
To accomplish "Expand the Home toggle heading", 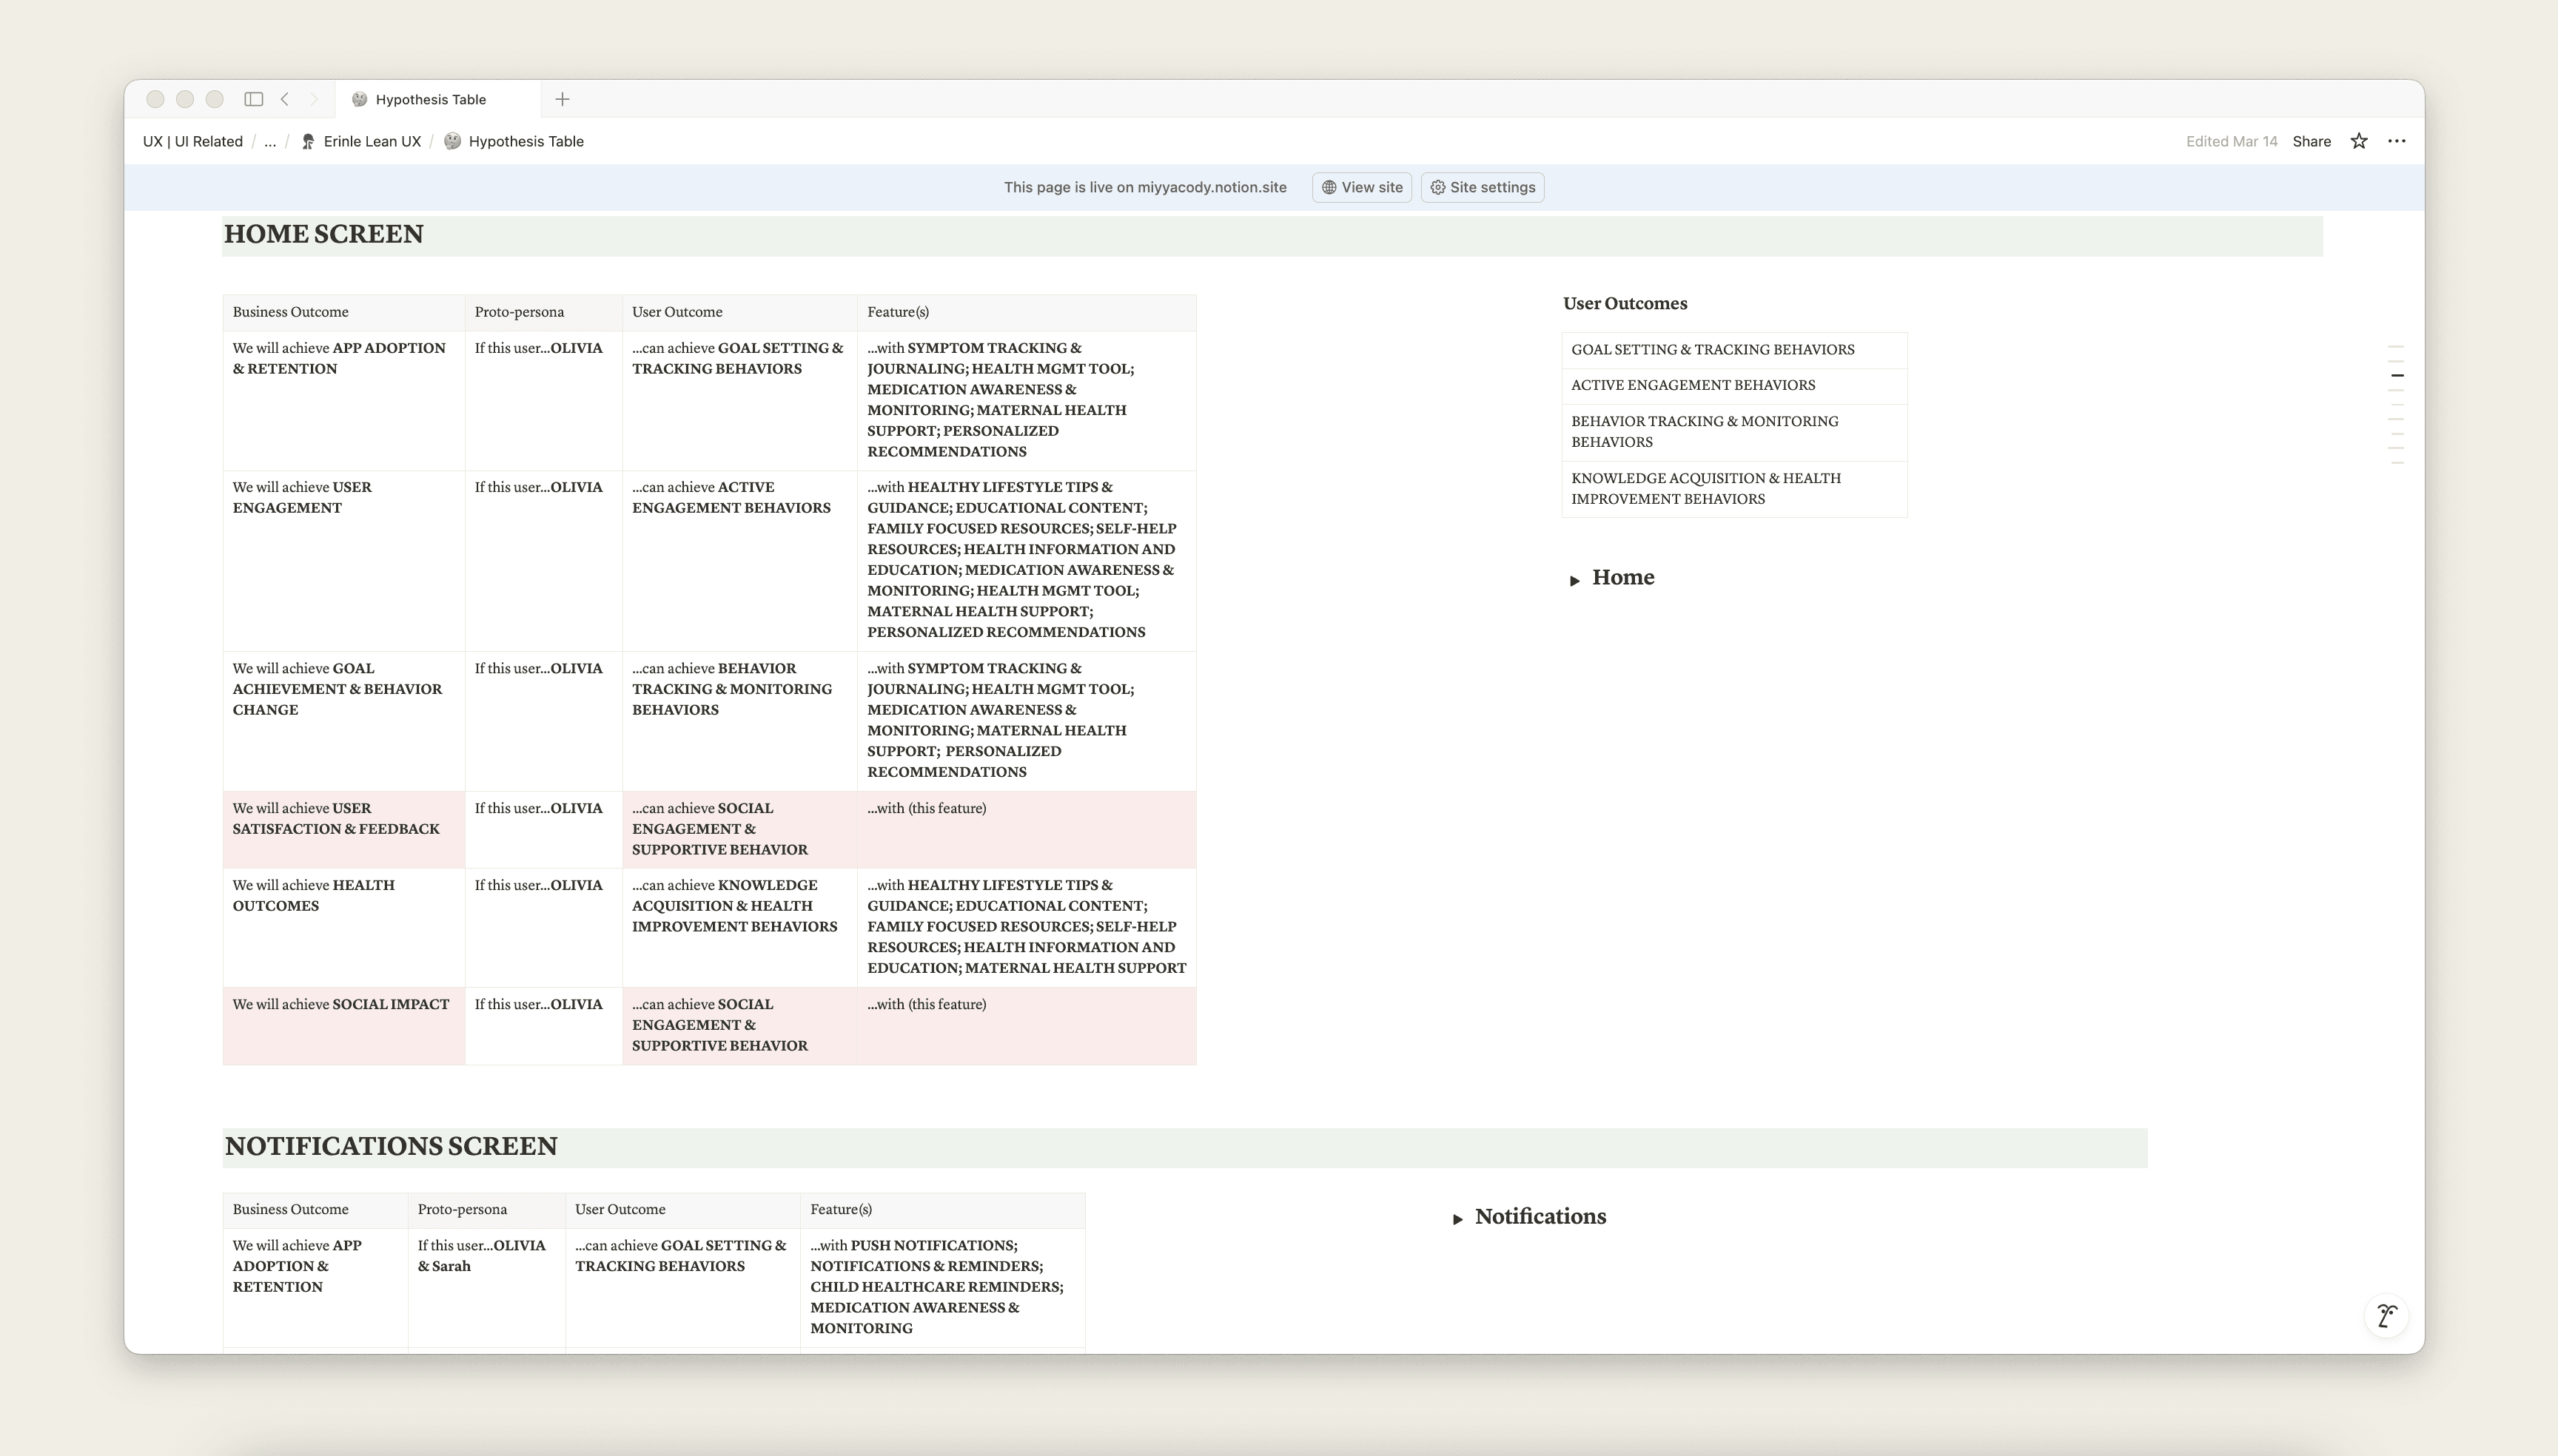I will point(1574,580).
